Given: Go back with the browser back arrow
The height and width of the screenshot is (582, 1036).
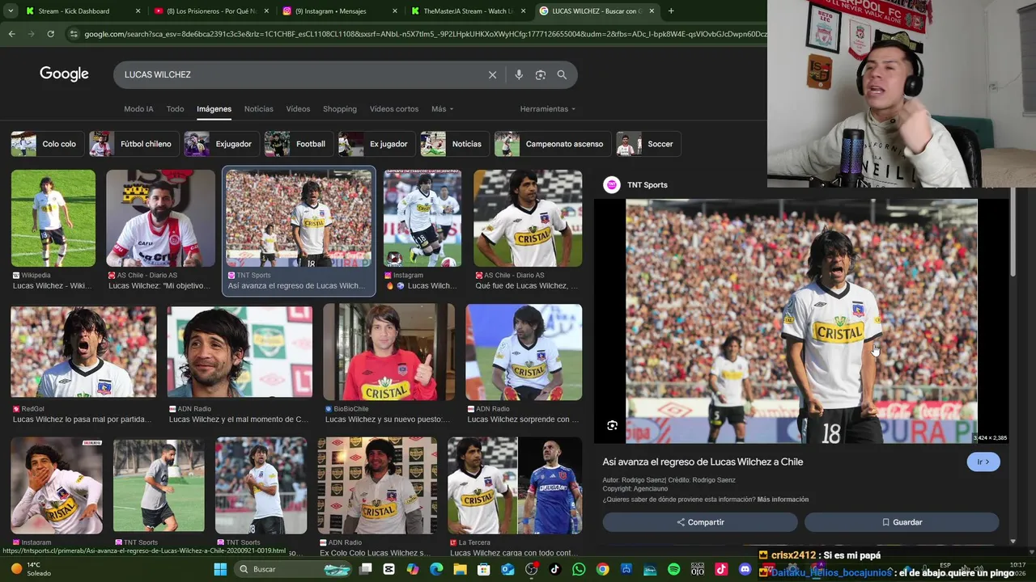Looking at the screenshot, I should [11, 34].
